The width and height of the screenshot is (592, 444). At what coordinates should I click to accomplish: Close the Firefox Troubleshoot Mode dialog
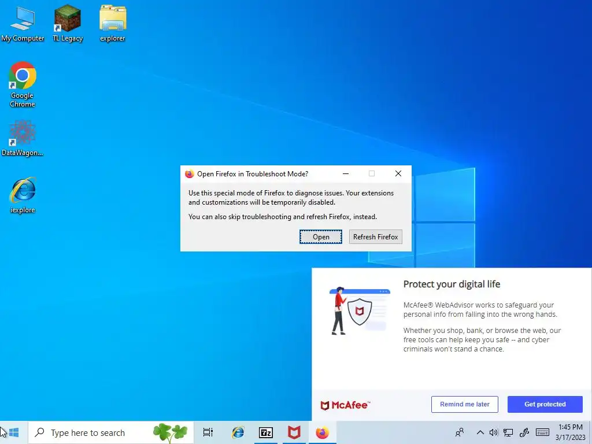click(x=398, y=173)
